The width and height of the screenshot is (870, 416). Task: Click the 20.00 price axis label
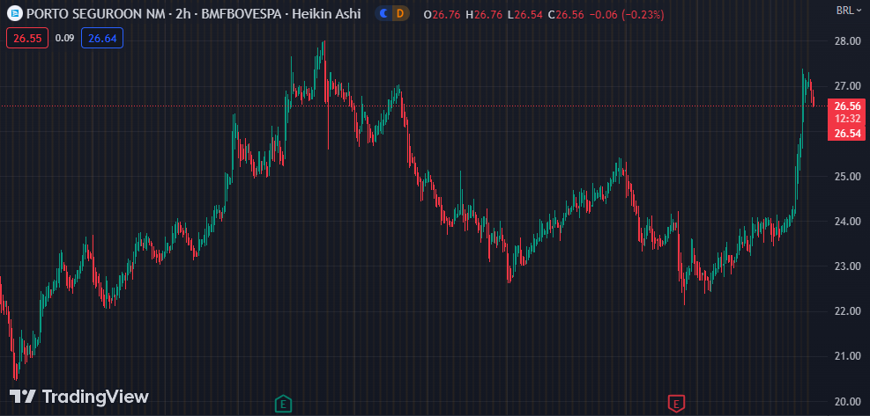pos(847,402)
